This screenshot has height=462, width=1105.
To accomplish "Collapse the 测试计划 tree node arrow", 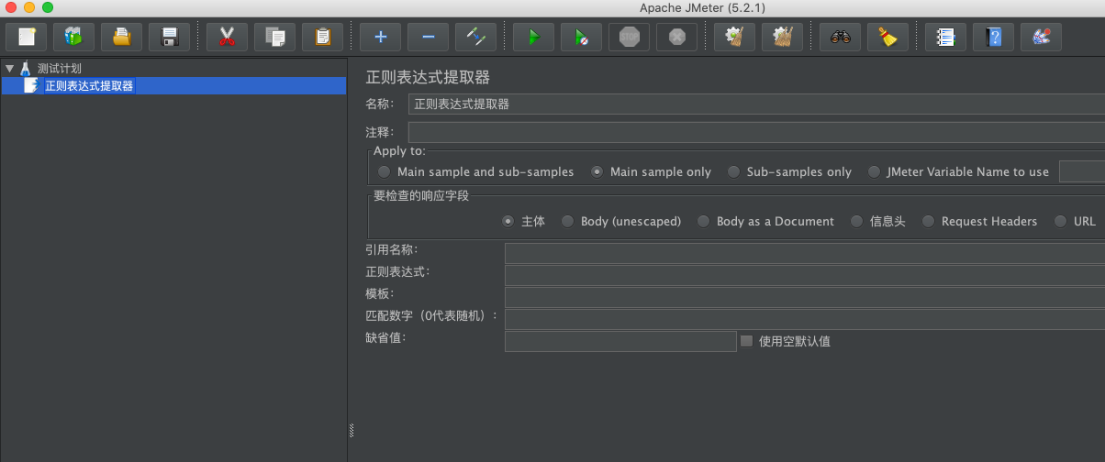I will [x=9, y=68].
